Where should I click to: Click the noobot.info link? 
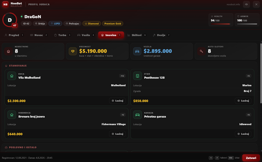(233, 4)
